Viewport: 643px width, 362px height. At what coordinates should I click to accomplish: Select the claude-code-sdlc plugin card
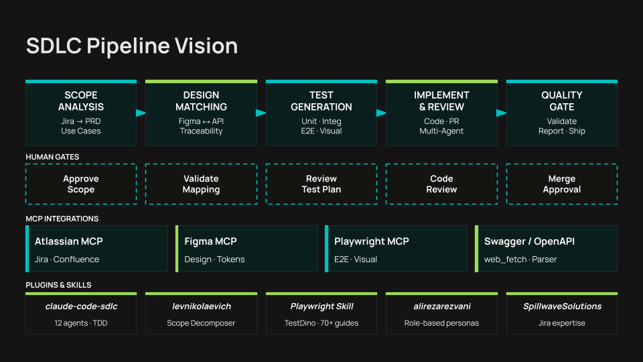click(80, 314)
